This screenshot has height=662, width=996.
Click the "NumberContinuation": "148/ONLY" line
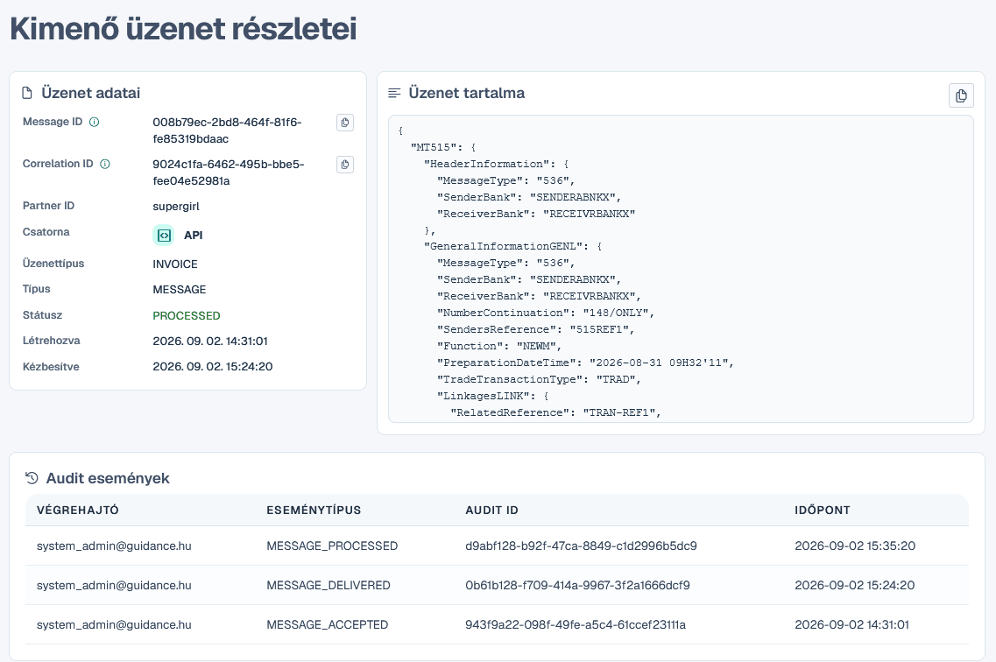point(546,313)
